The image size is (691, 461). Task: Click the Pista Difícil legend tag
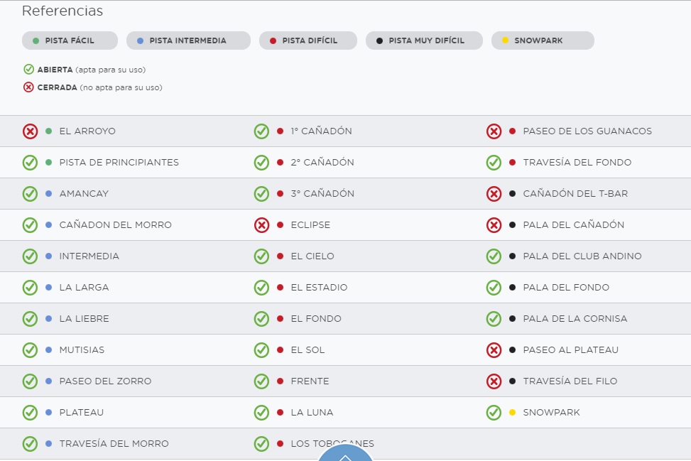[x=308, y=40]
